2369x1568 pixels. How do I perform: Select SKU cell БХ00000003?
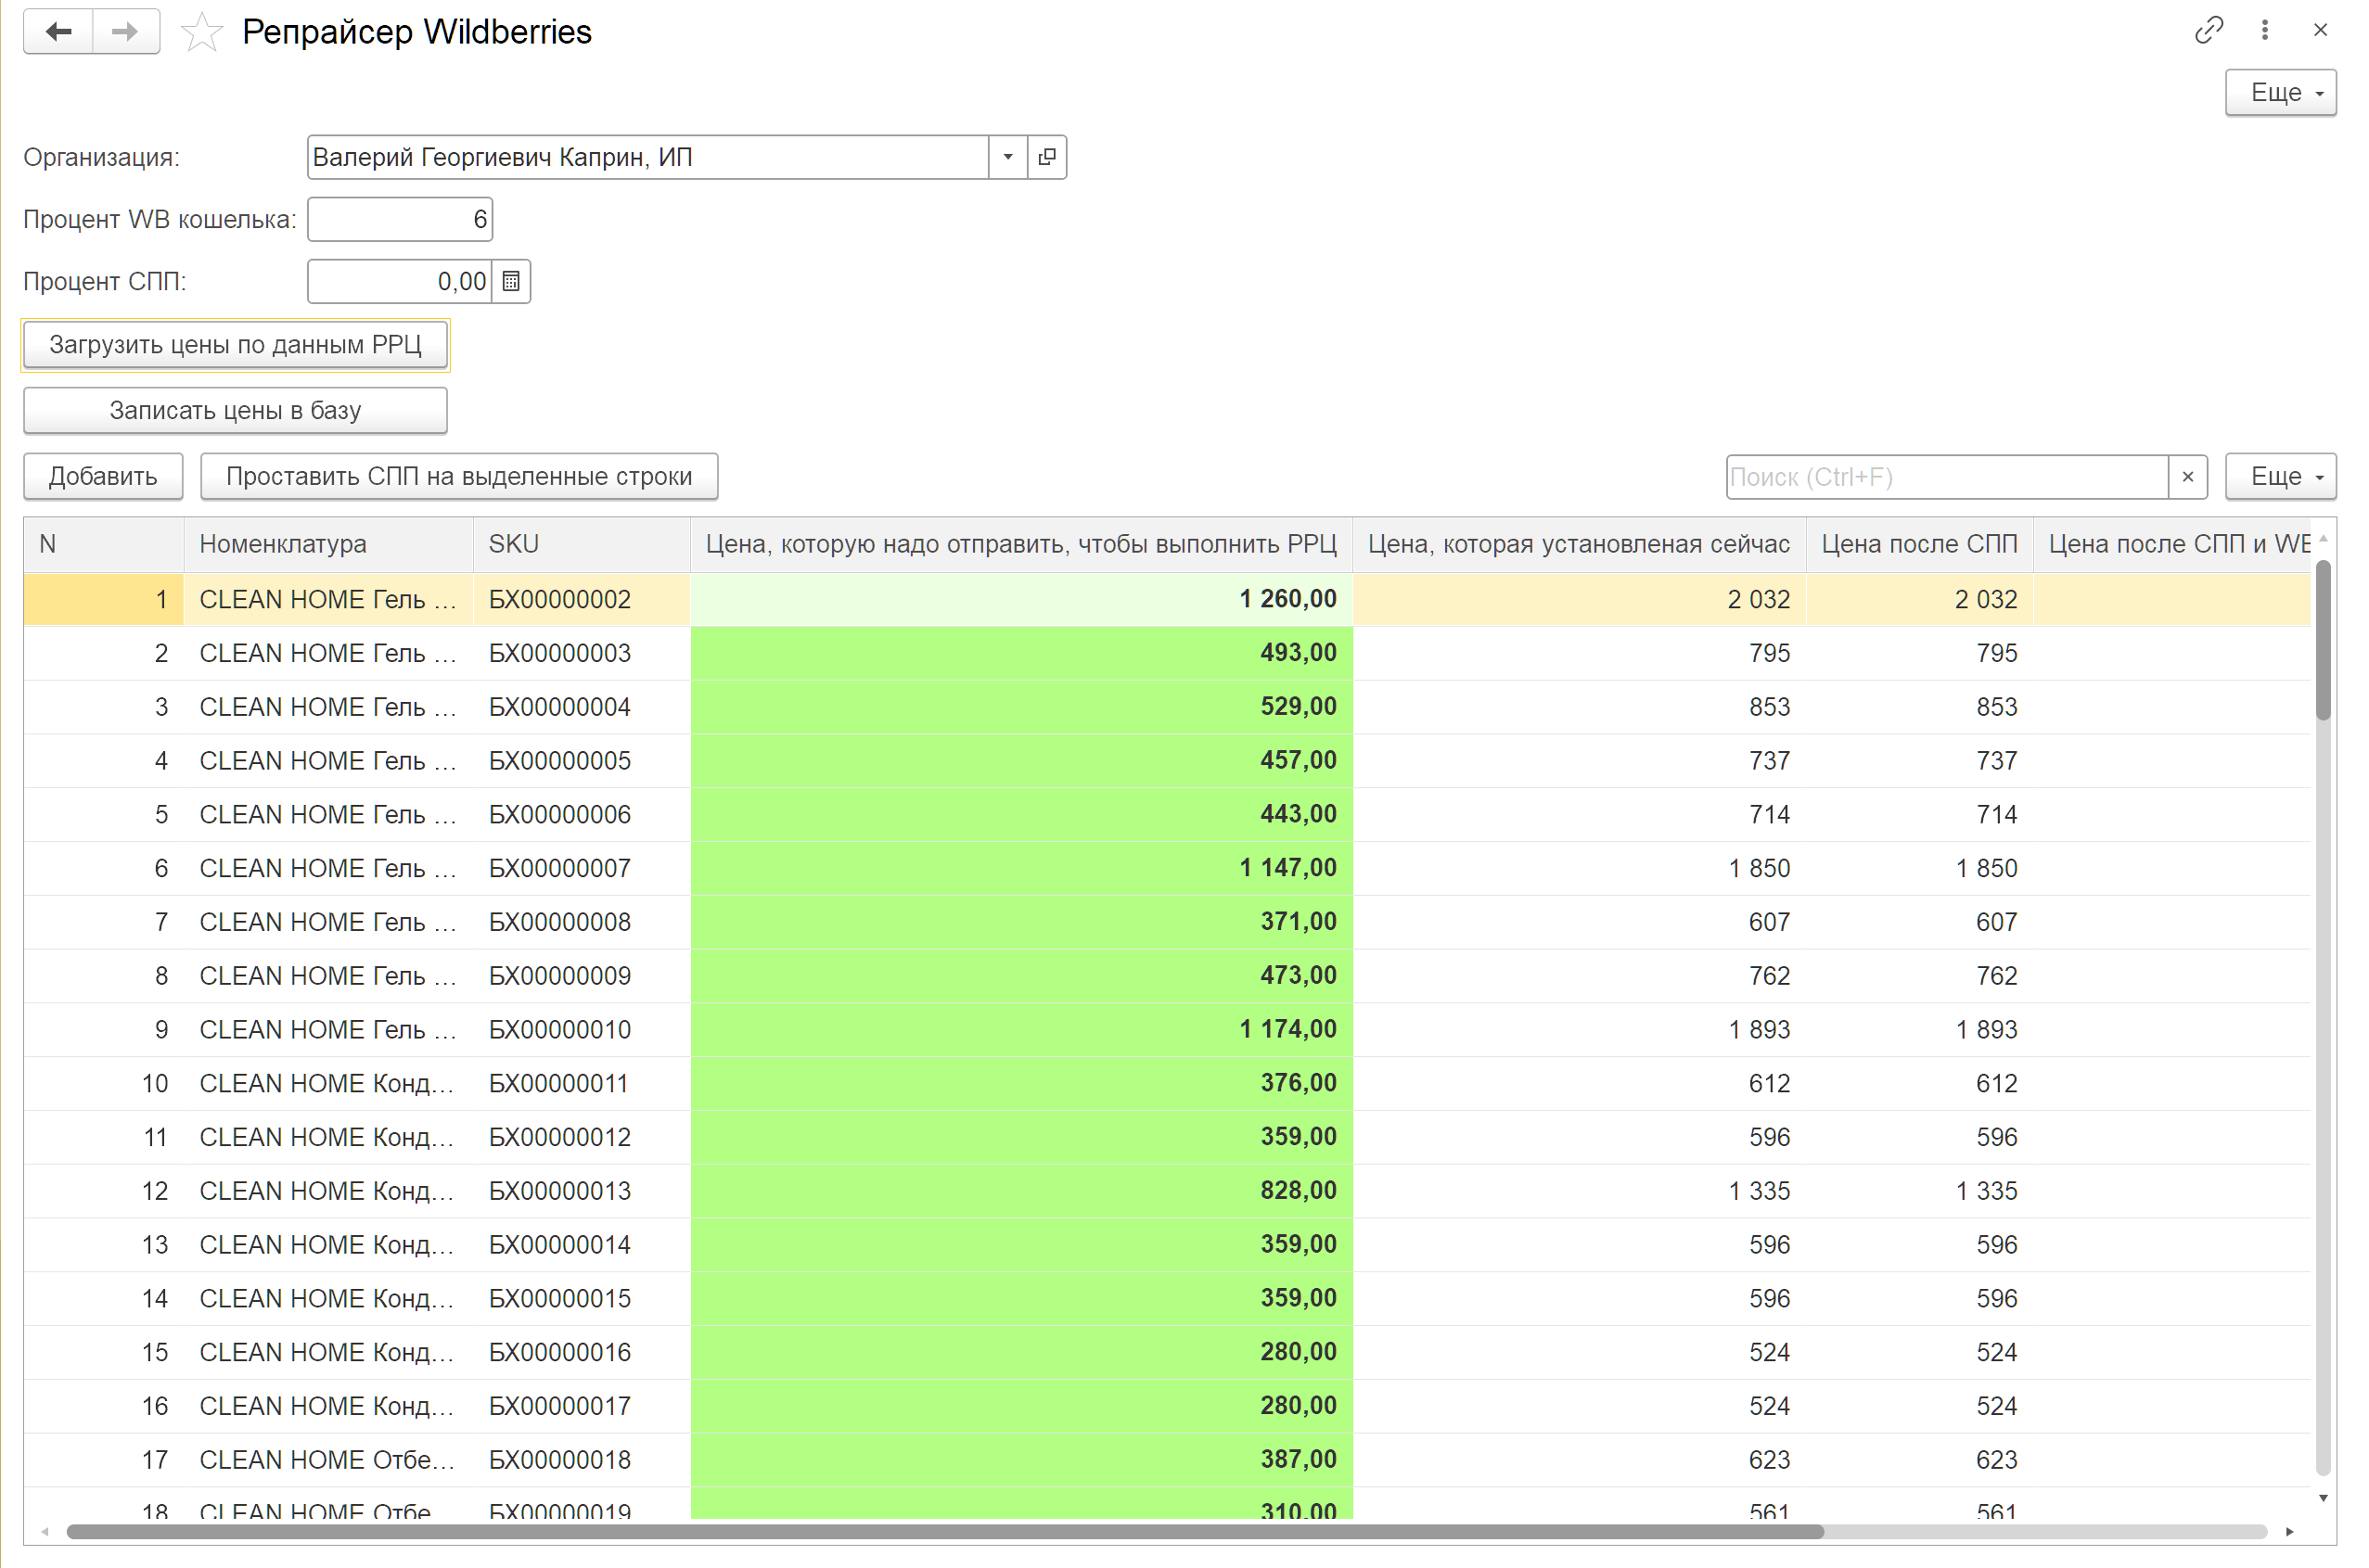(x=583, y=653)
